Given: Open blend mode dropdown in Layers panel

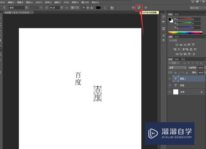Looking at the screenshot, I should pos(177,68).
